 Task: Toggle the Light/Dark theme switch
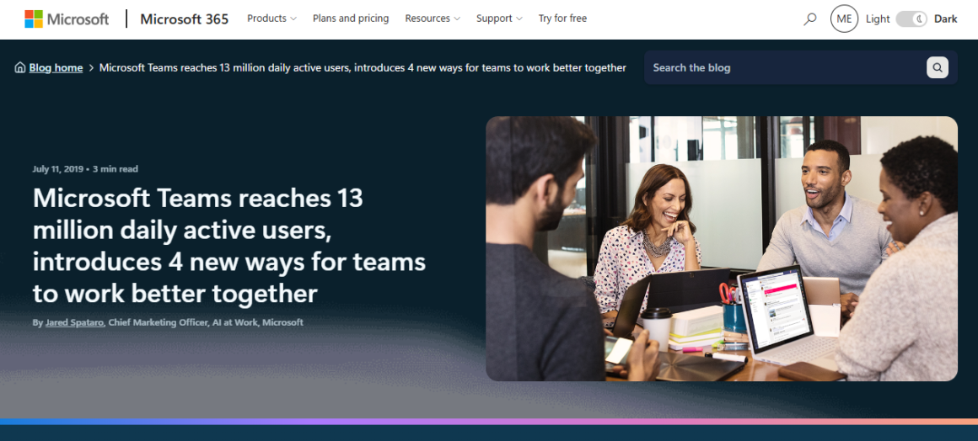(912, 19)
